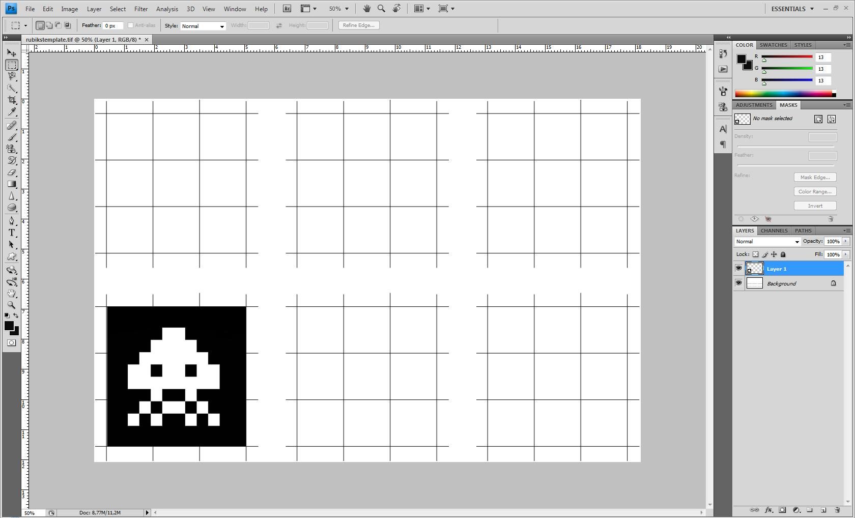Click the Feather input field
Screen dimensions: 855x518
[x=113, y=25]
